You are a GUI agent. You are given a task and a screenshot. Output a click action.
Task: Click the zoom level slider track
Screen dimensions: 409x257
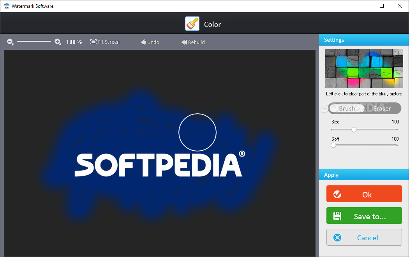33,41
